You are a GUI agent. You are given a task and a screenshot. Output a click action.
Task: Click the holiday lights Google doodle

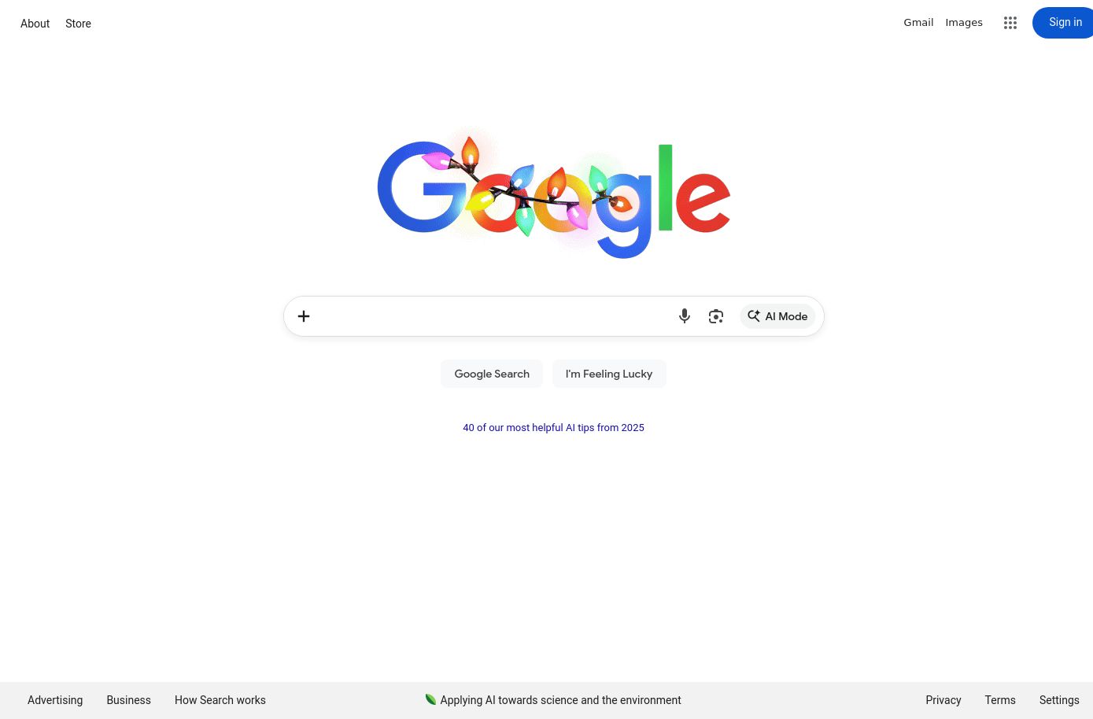[x=554, y=196]
